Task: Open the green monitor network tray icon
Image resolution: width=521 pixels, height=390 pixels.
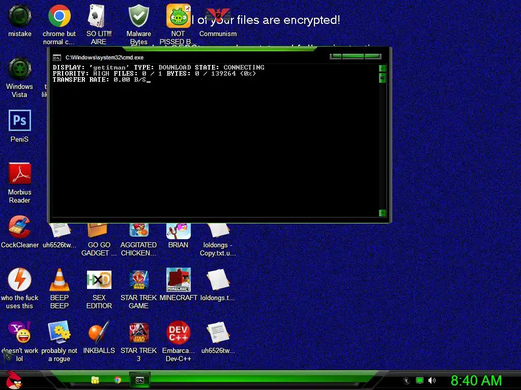Action: (x=420, y=380)
